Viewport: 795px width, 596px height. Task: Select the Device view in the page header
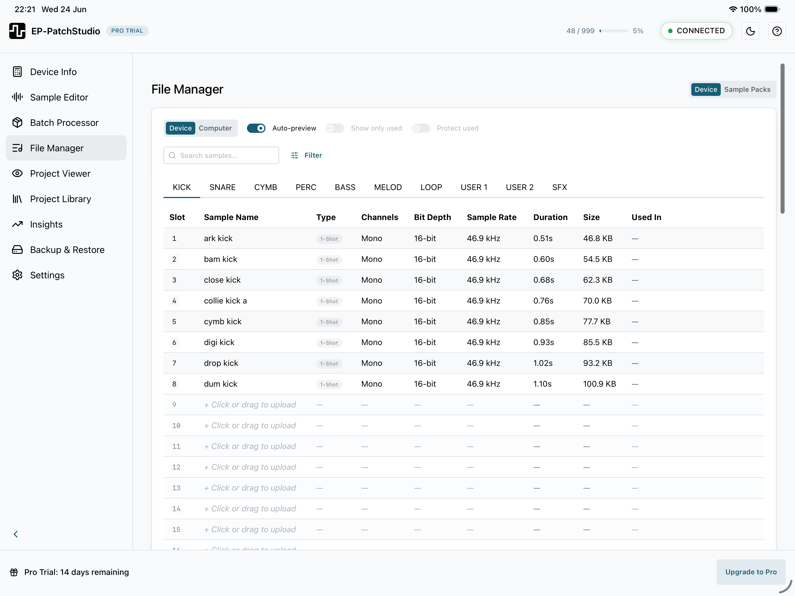coord(706,90)
